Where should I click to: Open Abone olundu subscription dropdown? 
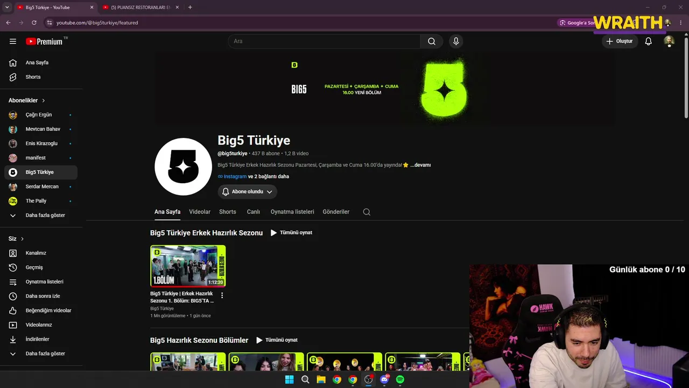[x=248, y=192]
